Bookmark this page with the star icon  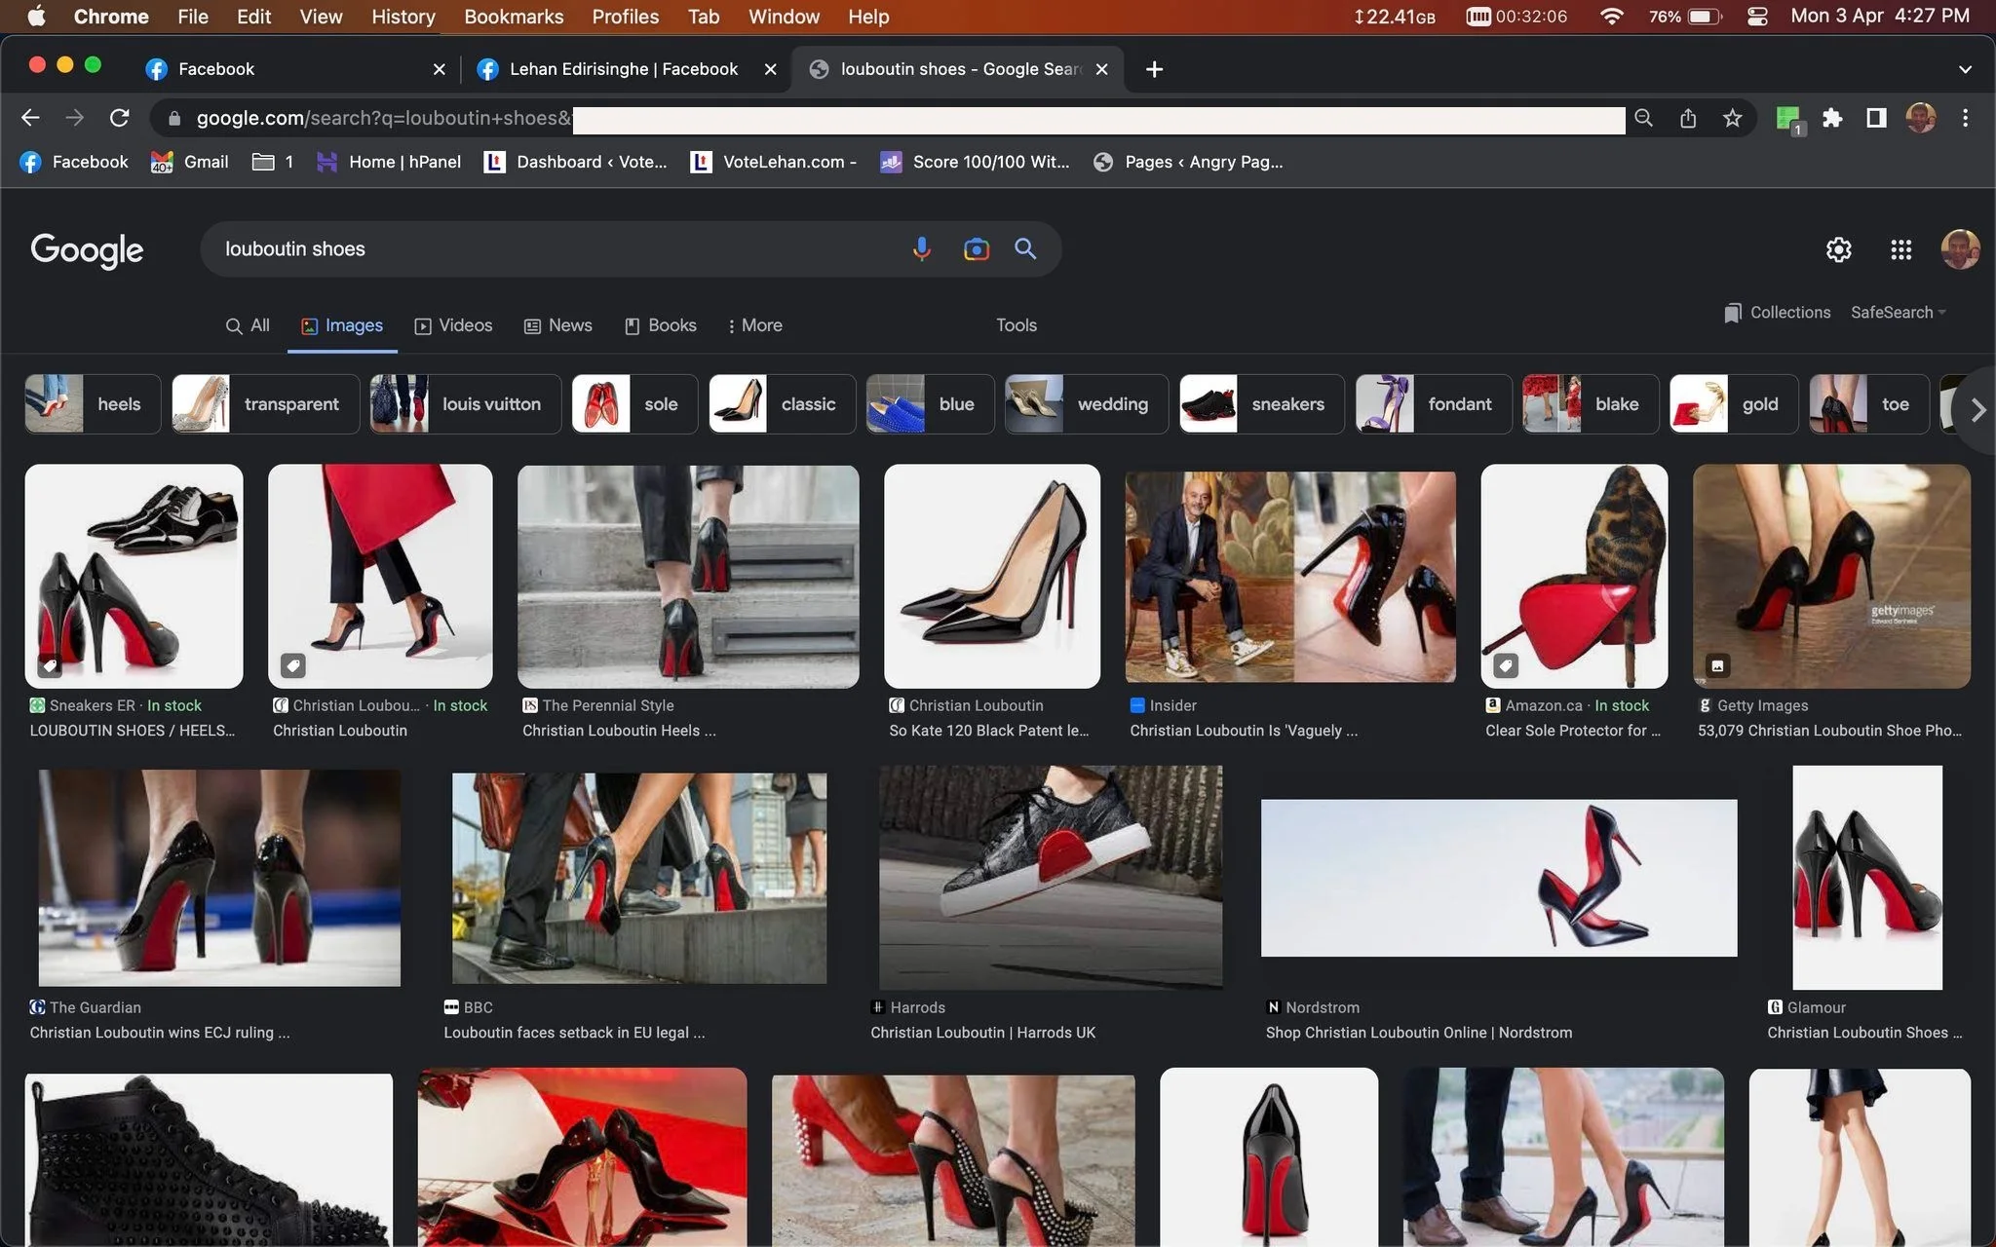click(1732, 118)
